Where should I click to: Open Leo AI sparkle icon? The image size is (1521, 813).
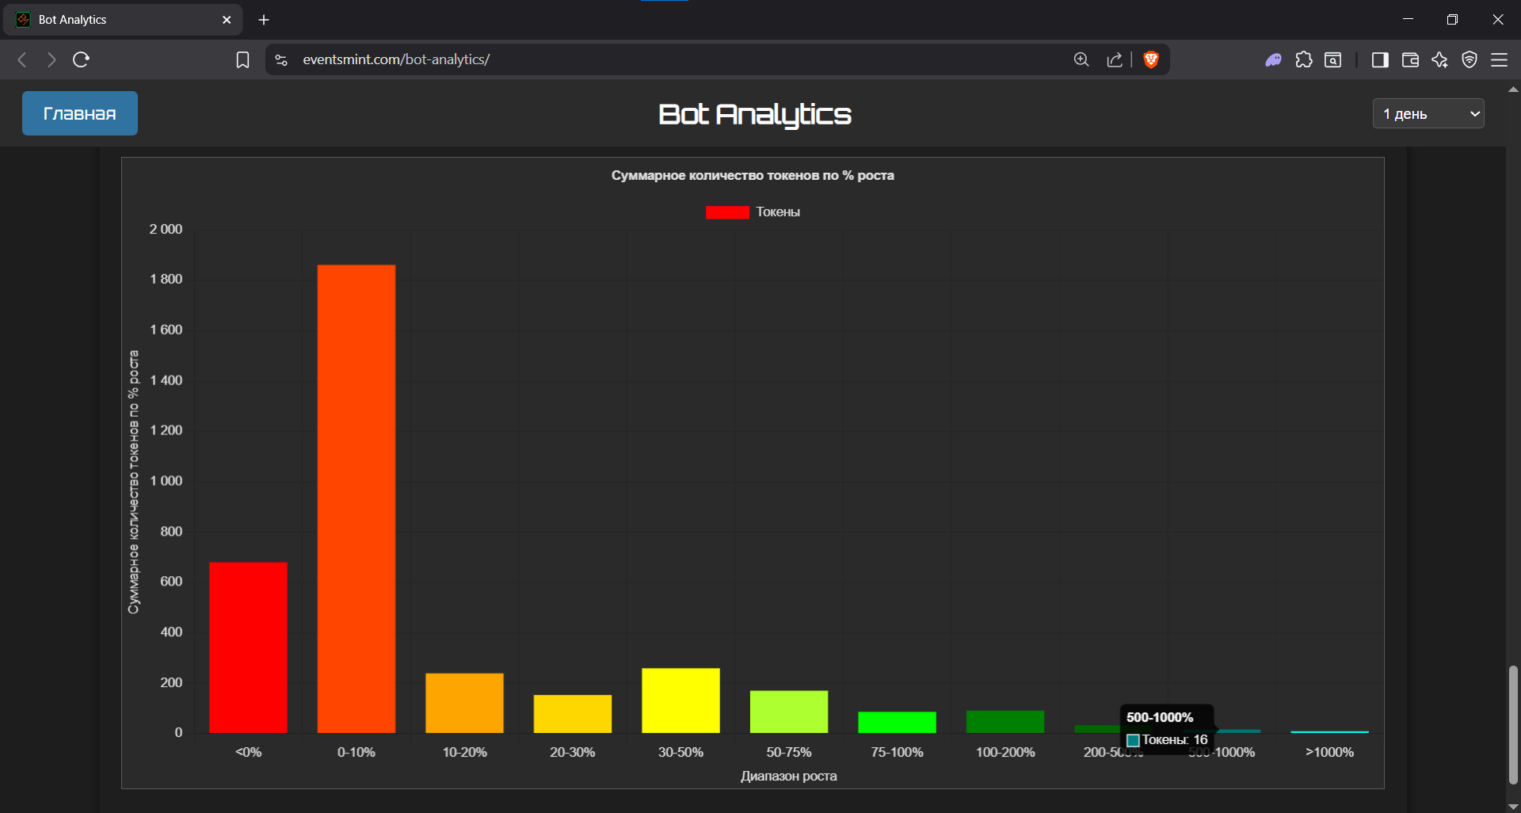[x=1439, y=59]
